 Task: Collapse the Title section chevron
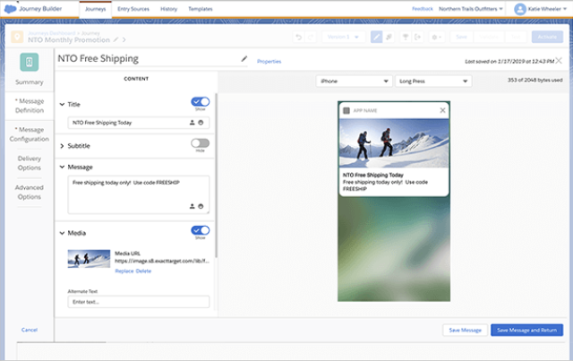click(x=62, y=104)
